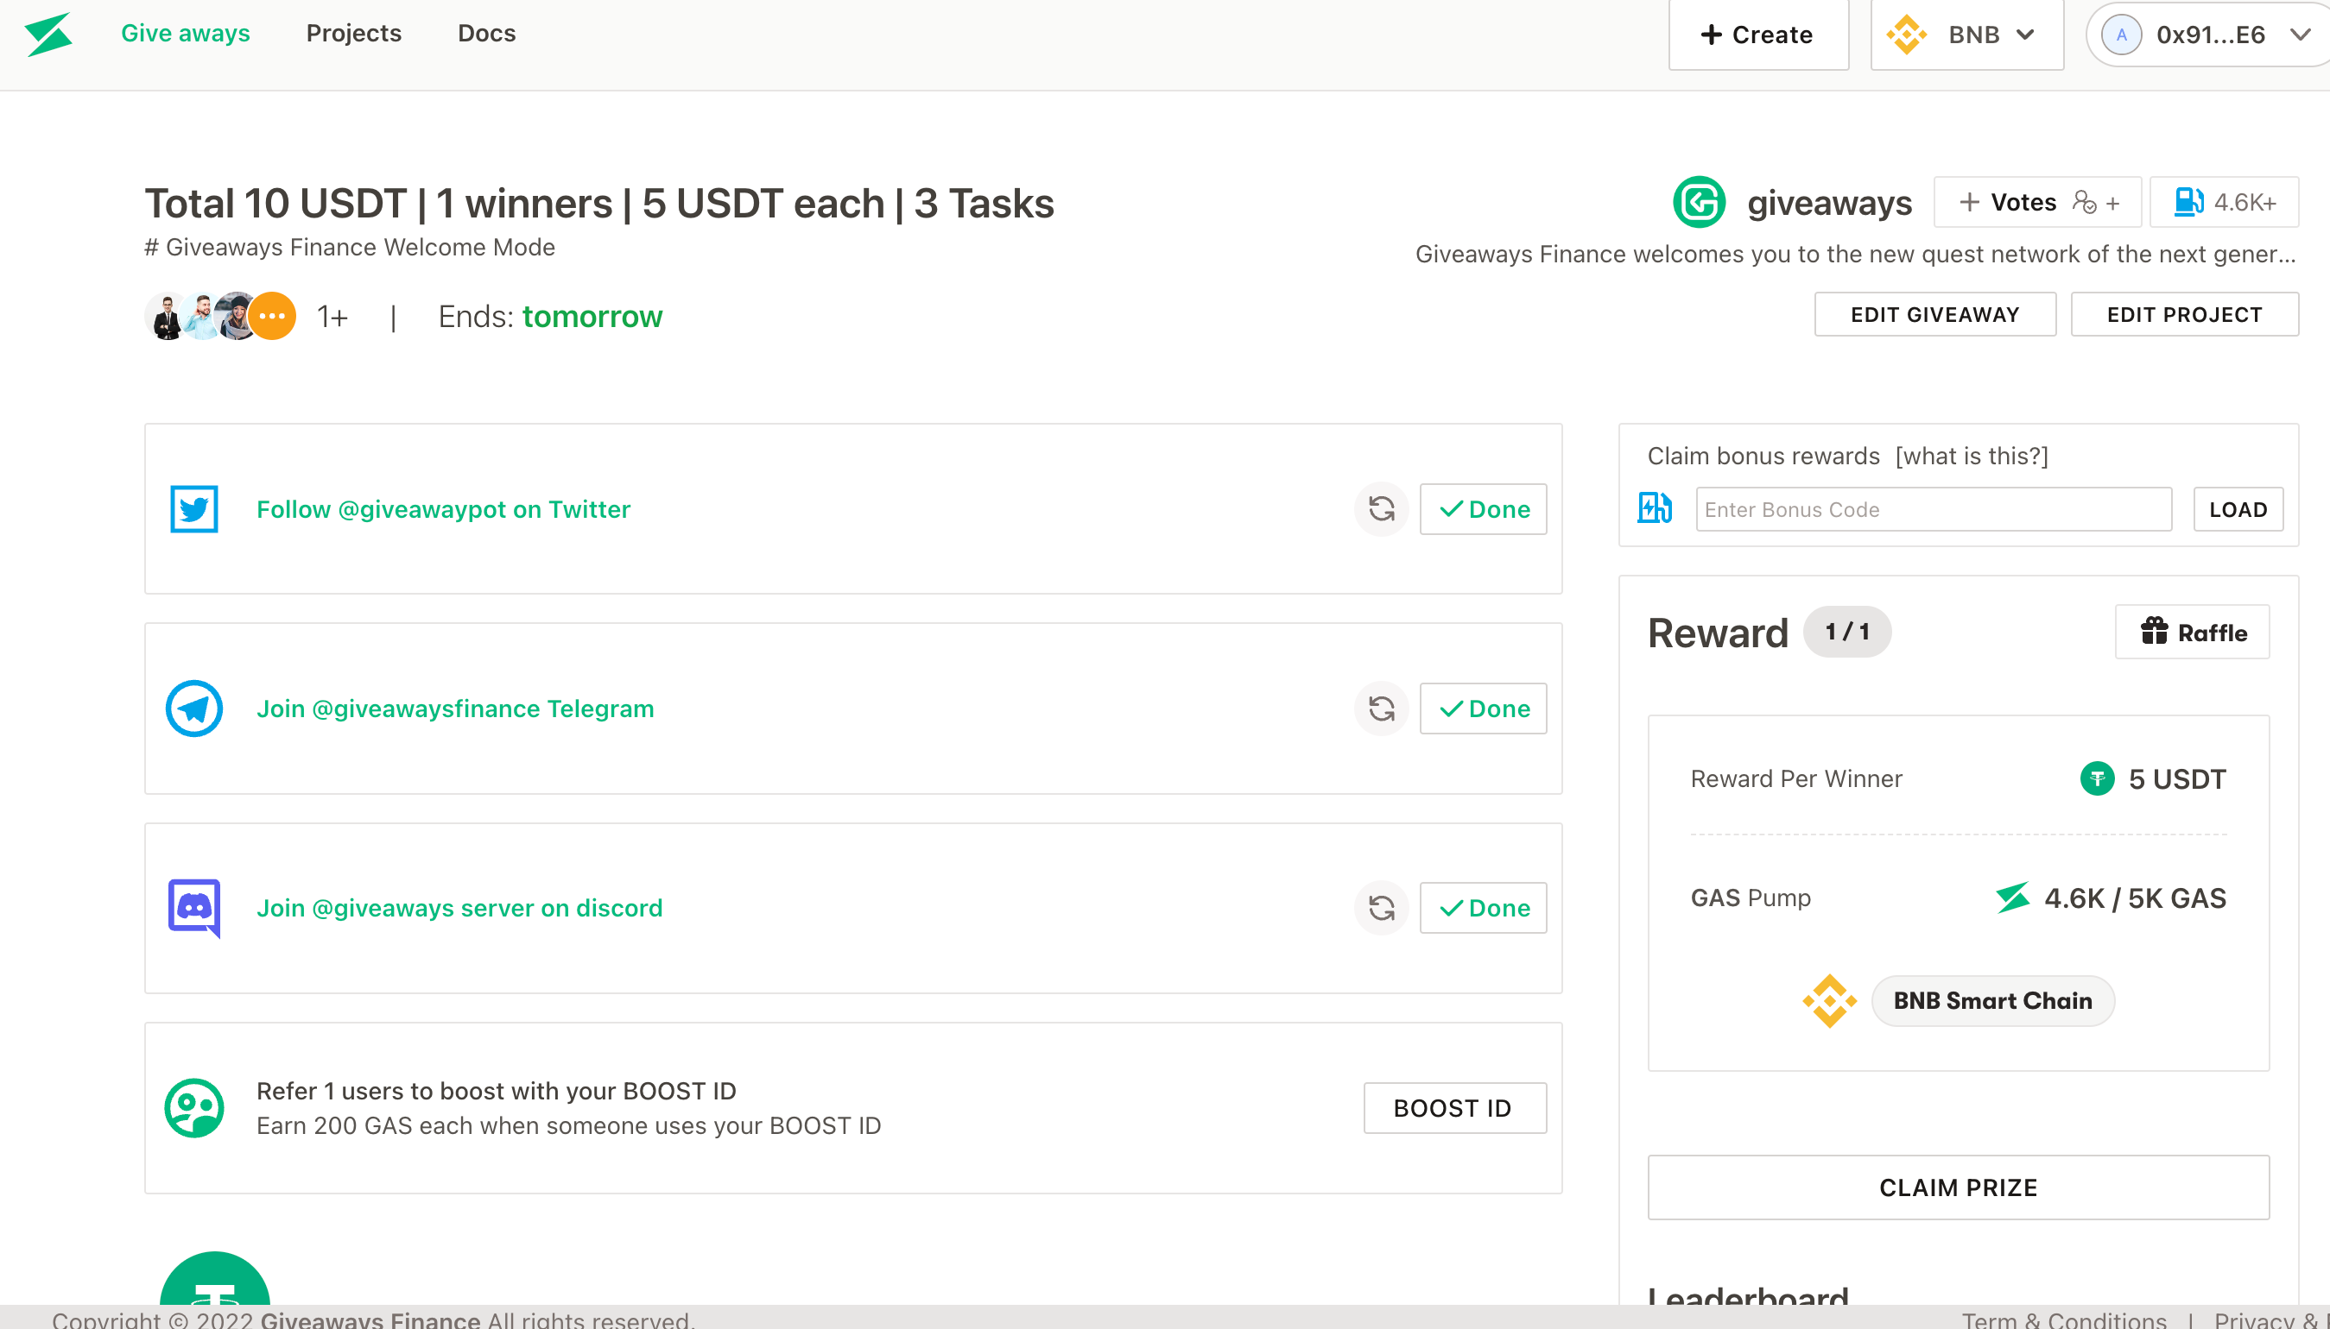The height and width of the screenshot is (1329, 2330).
Task: Click the bonus code gas pump icon
Action: (1654, 508)
